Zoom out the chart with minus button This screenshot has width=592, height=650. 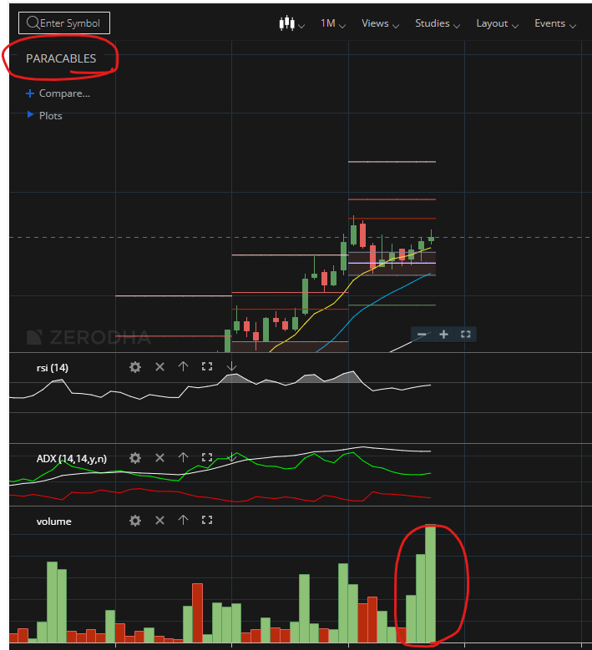click(422, 334)
